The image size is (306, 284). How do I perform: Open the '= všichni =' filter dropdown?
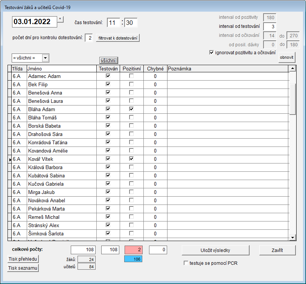45,58
